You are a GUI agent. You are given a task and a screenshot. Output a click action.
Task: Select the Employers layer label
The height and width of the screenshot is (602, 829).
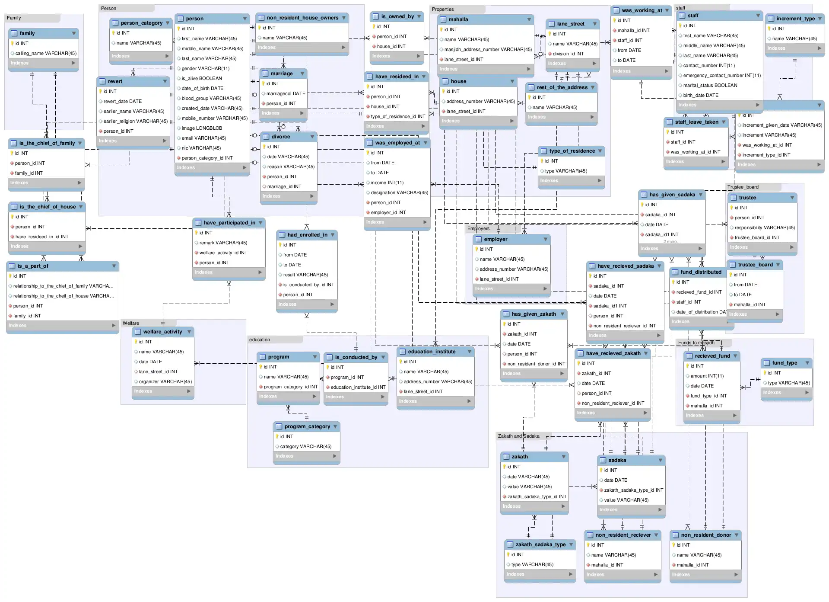(478, 228)
